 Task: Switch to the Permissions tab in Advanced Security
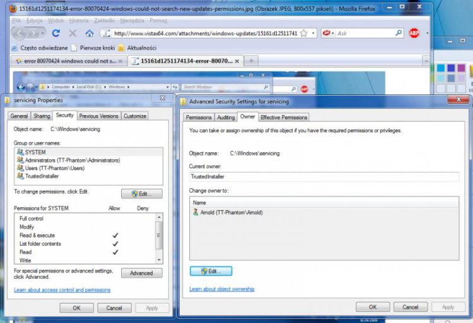tap(199, 117)
